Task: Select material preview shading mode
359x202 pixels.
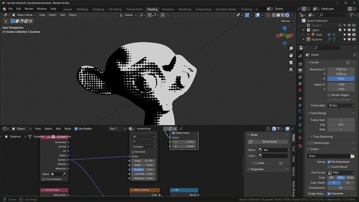Action: 283,15
